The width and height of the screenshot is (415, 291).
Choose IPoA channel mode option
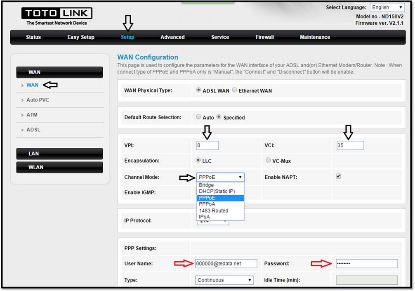(x=220, y=217)
